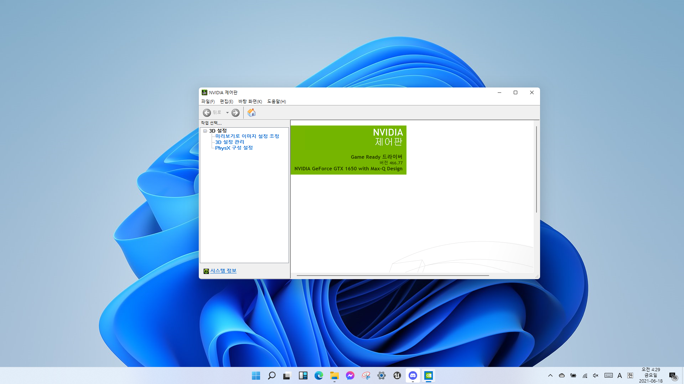The width and height of the screenshot is (684, 384).
Task: Click the Back arrow toolbar icon
Action: point(207,113)
